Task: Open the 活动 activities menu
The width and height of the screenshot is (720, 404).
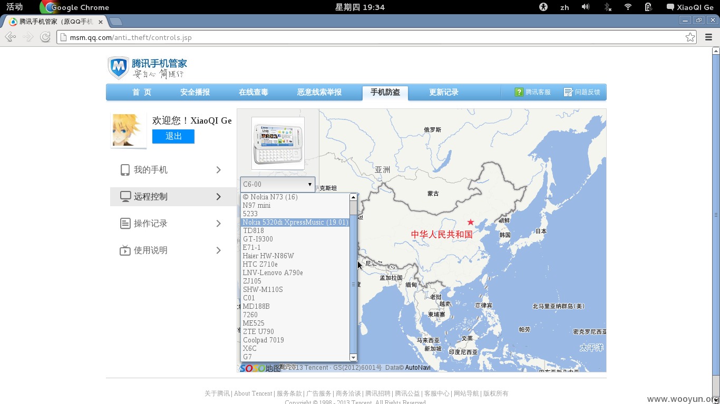Action: pyautogui.click(x=15, y=7)
